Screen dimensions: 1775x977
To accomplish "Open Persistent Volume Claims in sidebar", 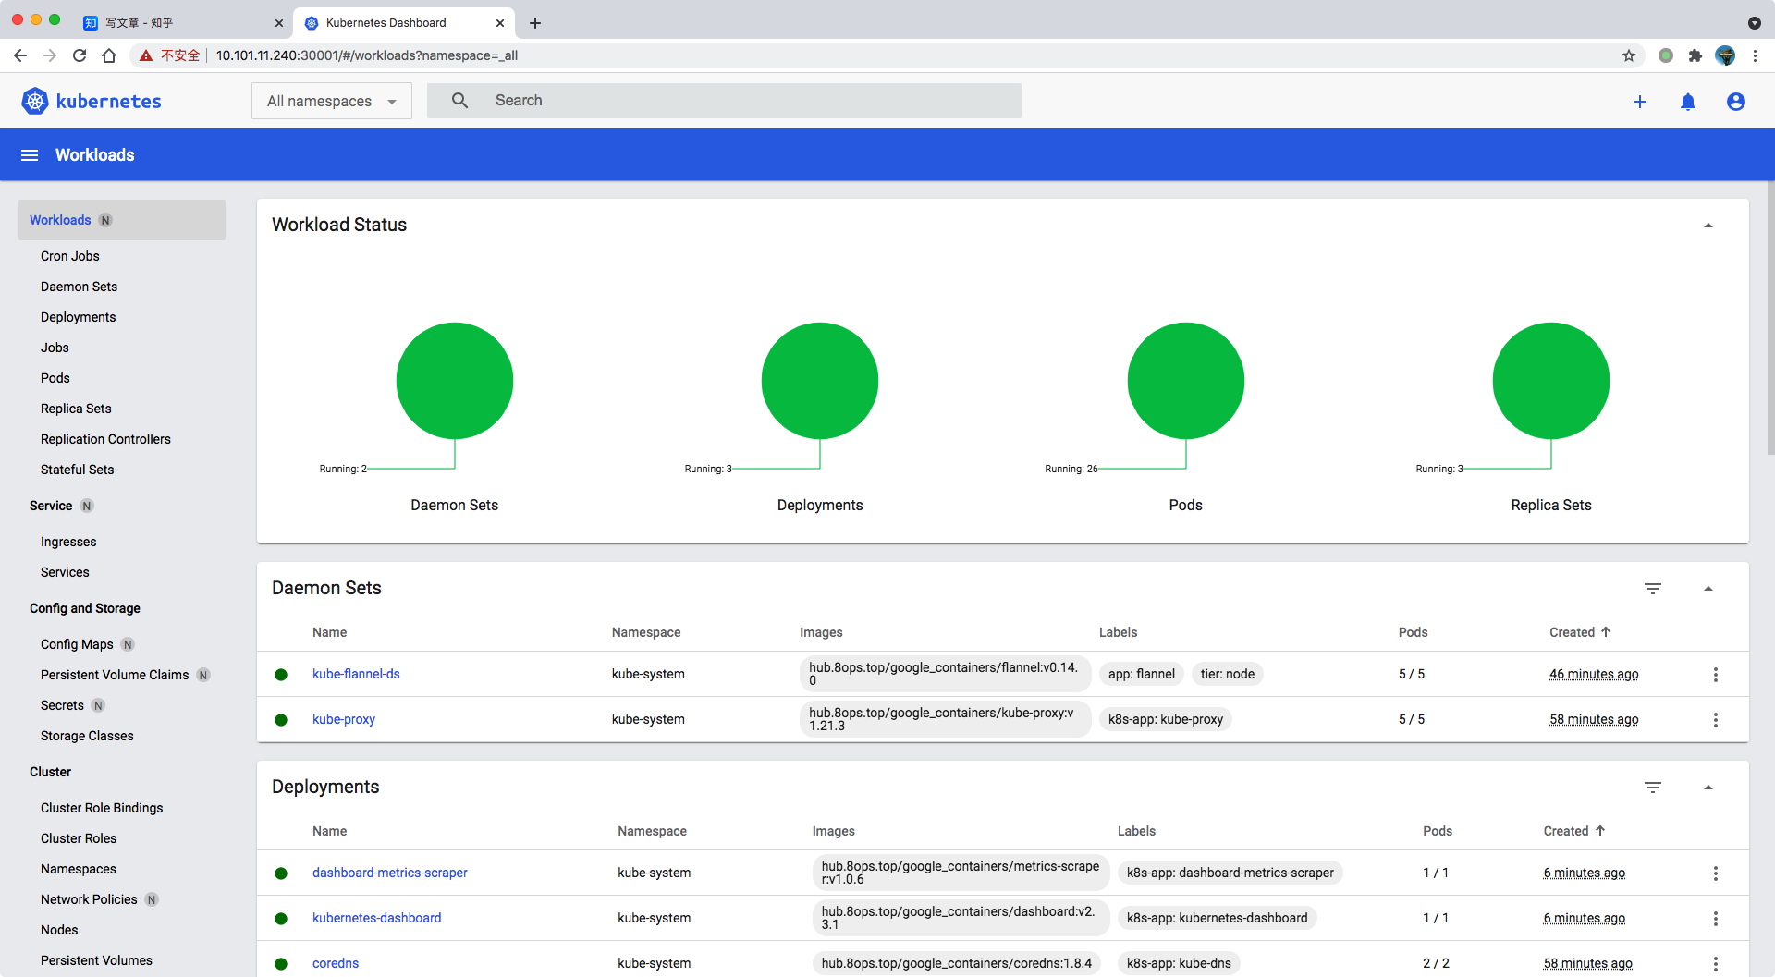I will tap(115, 675).
